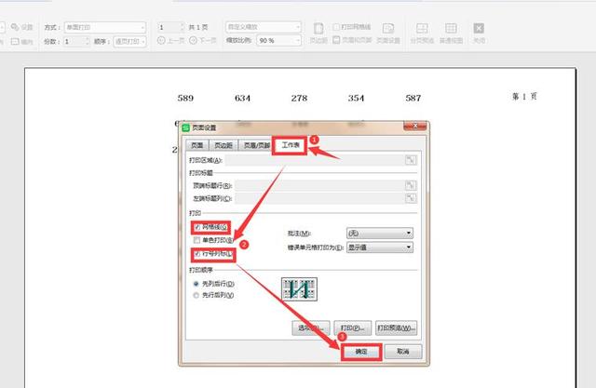Viewport: 596px width, 388px height.
Task: Click the print order preview image
Action: 299,289
